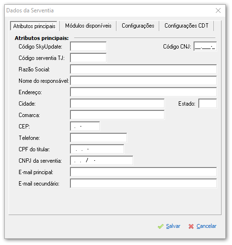Click the CNPJ da serventia field
Viewport: 232px width, 245px height.
pos(102,160)
